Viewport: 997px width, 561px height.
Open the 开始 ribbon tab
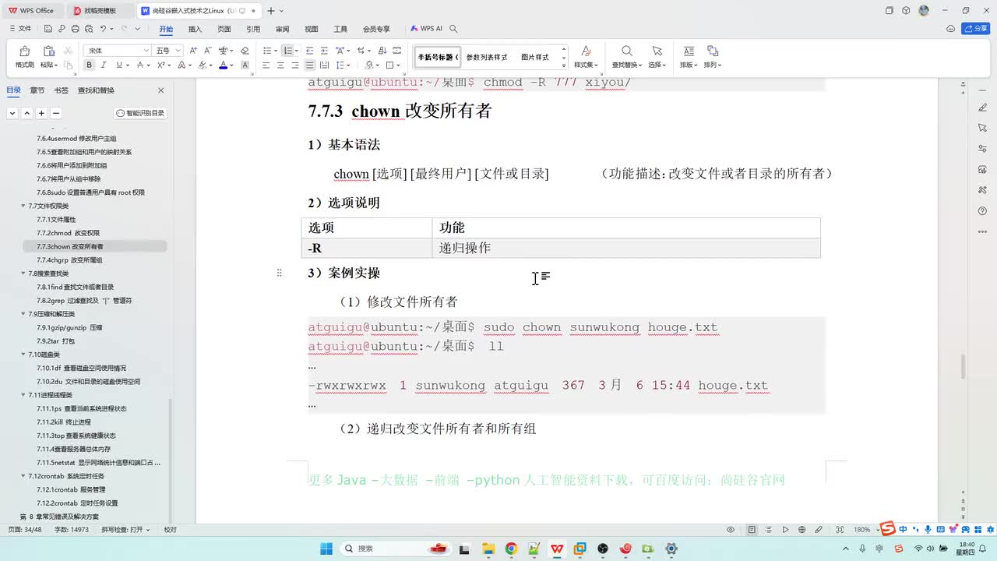tap(166, 29)
